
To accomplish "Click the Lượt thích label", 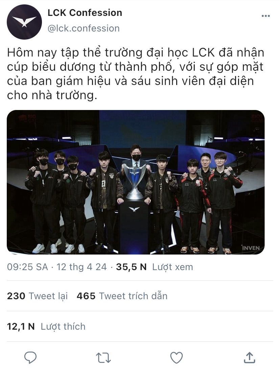I will [63, 326].
